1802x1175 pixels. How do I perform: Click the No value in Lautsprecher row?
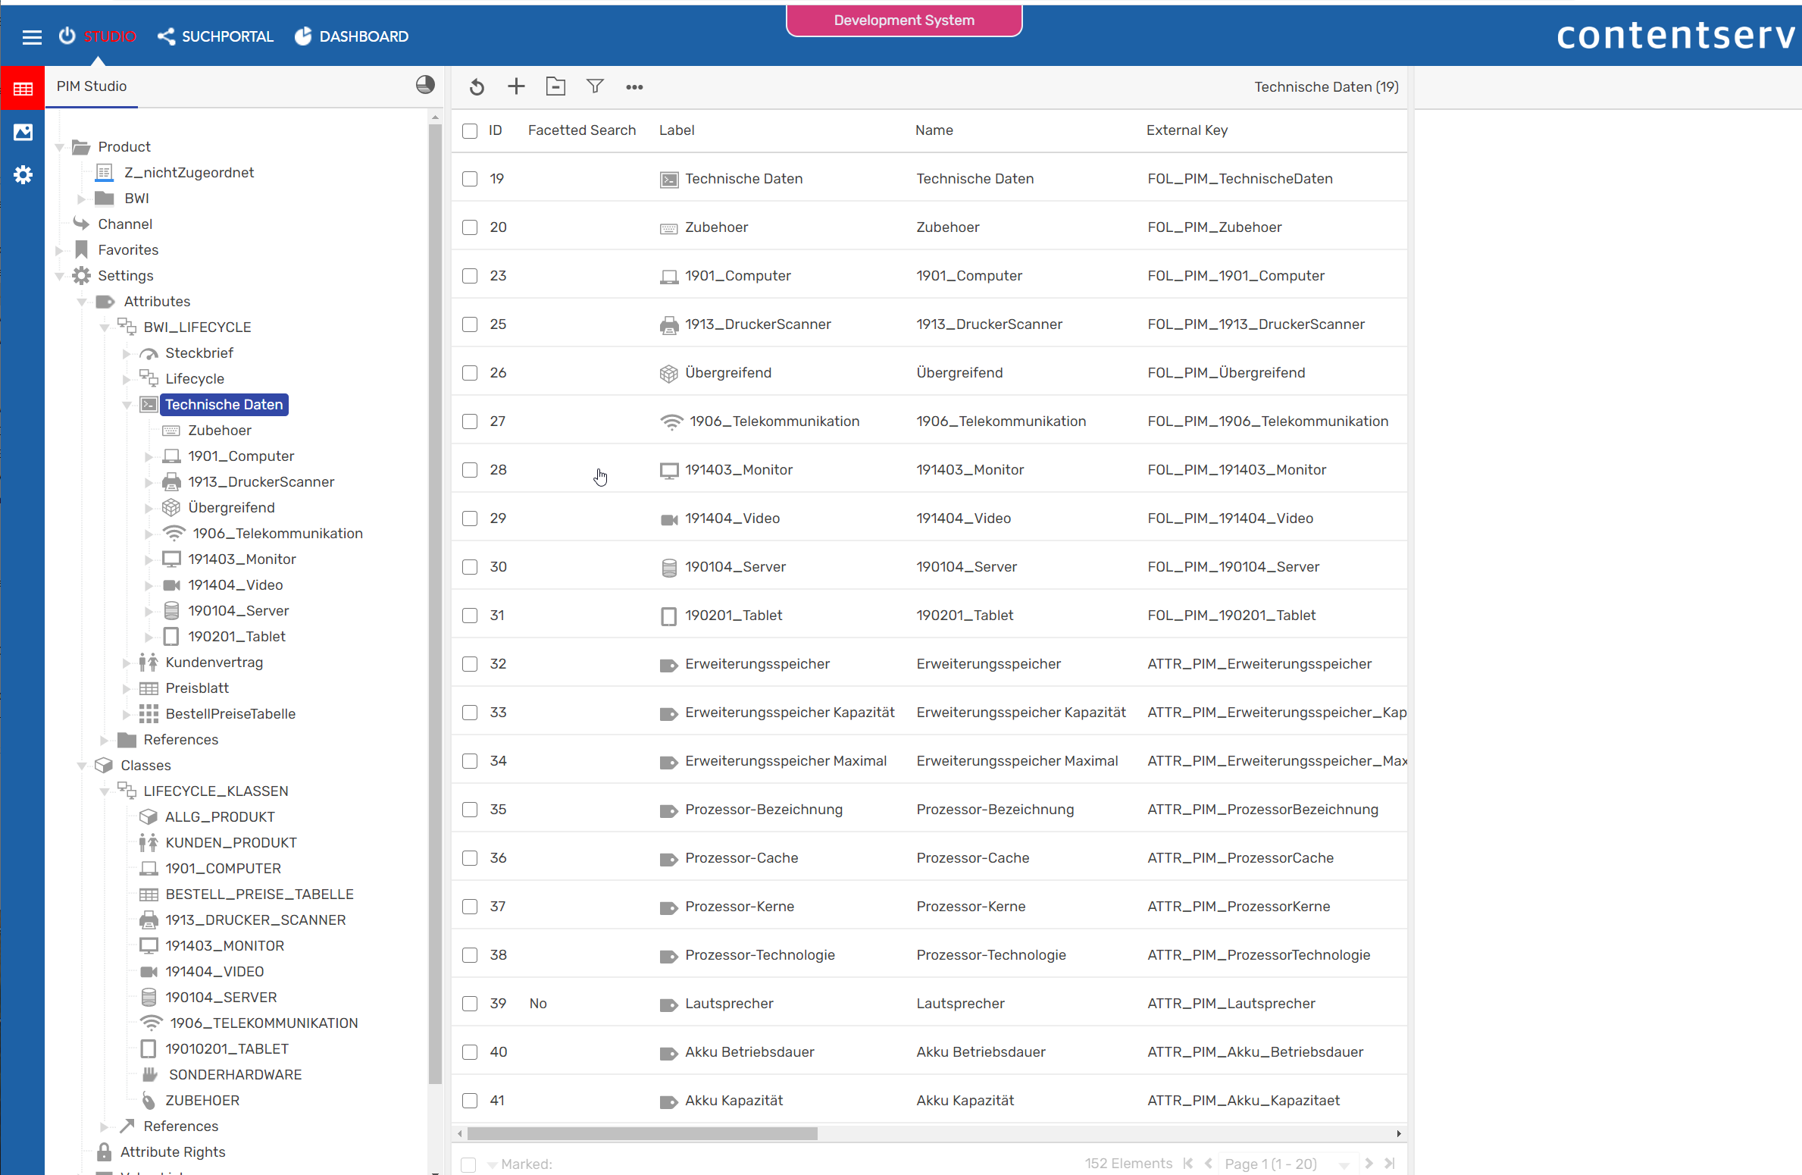click(538, 1004)
